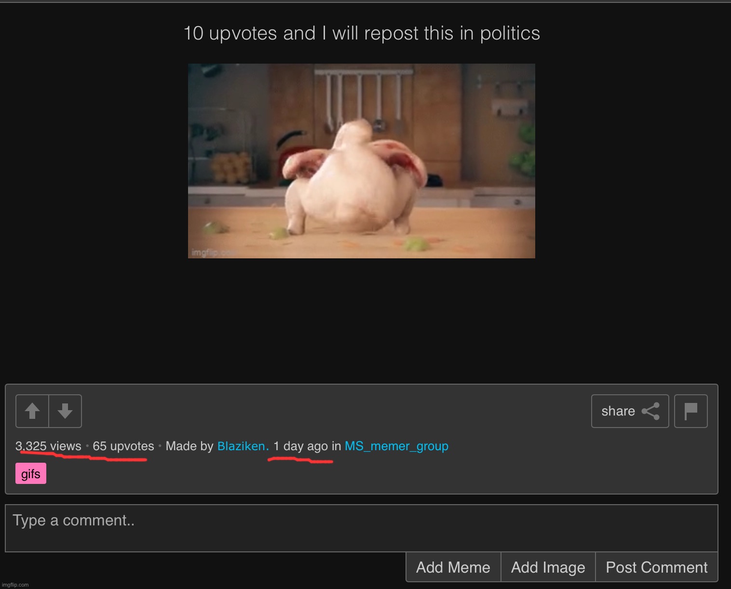The height and width of the screenshot is (589, 731).
Task: Focus the 'Type a comment..' field
Action: point(361,528)
